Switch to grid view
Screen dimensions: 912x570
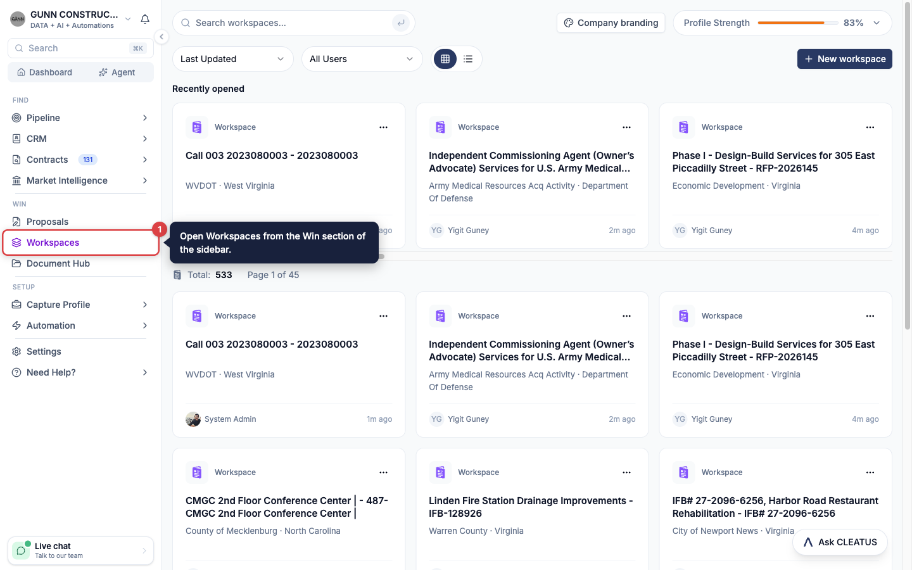445,59
